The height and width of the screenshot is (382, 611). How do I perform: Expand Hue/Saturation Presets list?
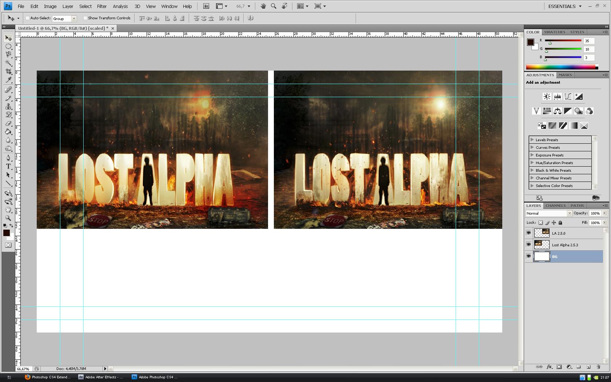532,163
